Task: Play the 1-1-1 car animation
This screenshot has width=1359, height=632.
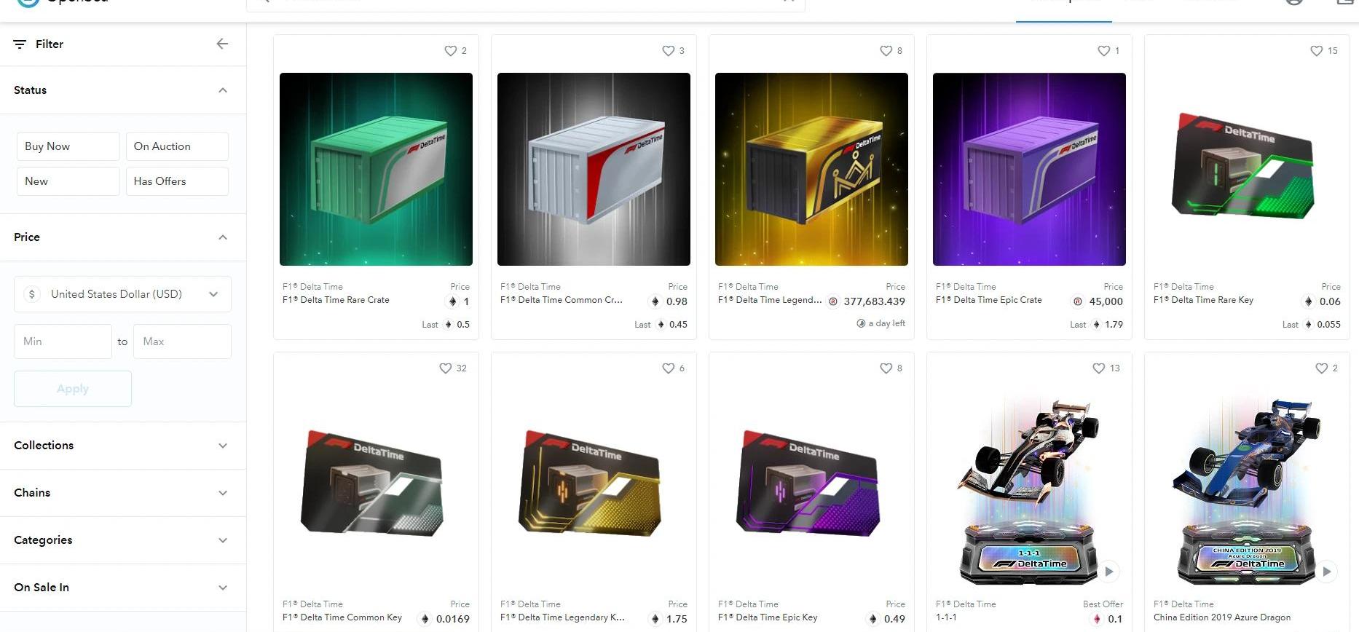Action: 1108,572
